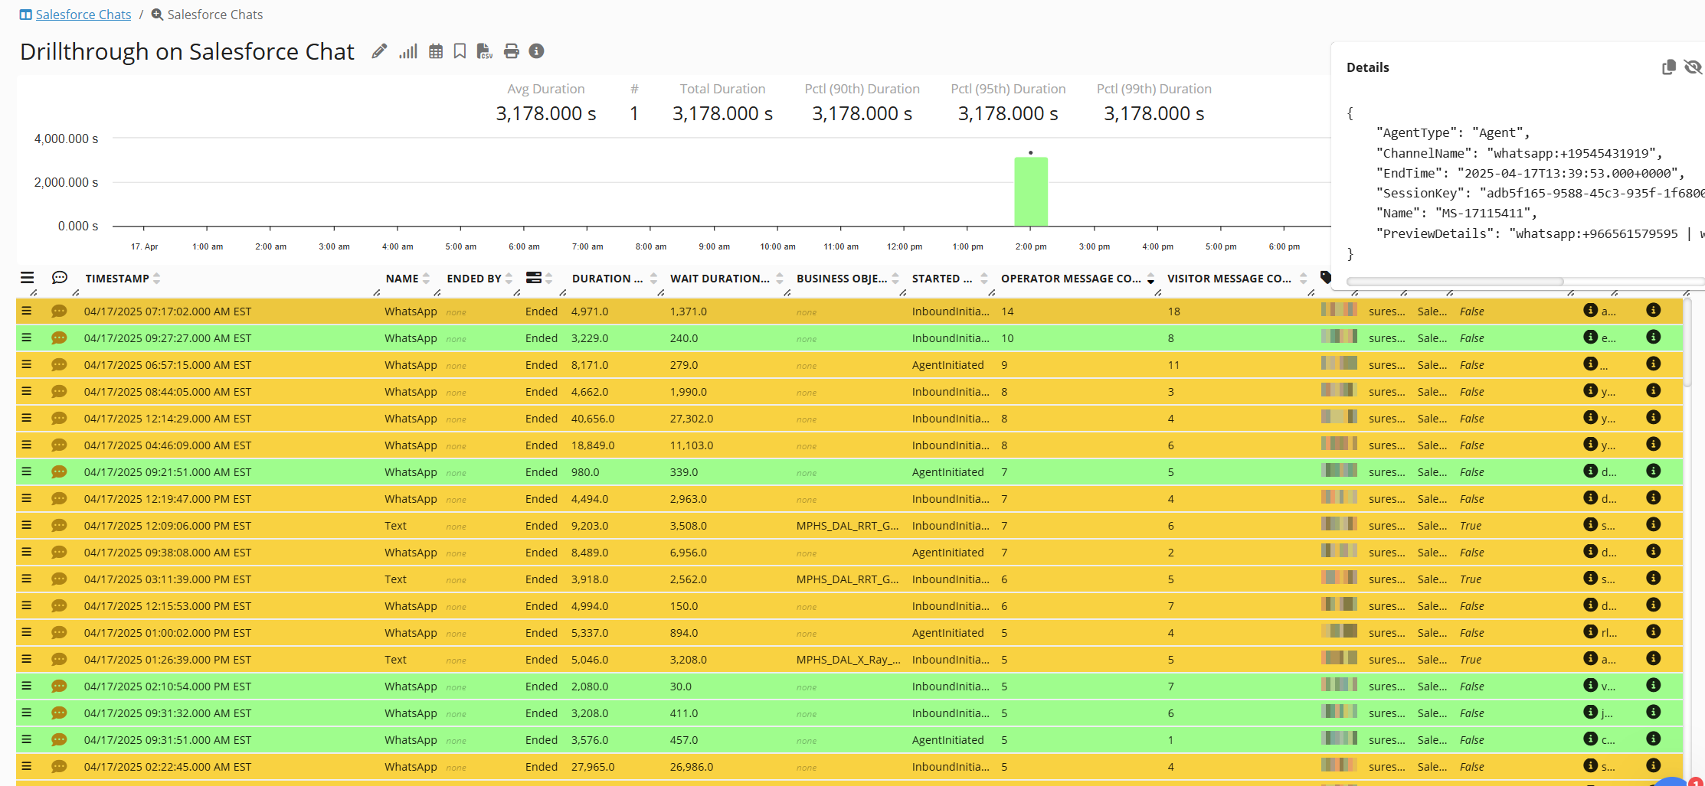Click the tag icon column header
This screenshot has height=786, width=1705.
[1326, 278]
